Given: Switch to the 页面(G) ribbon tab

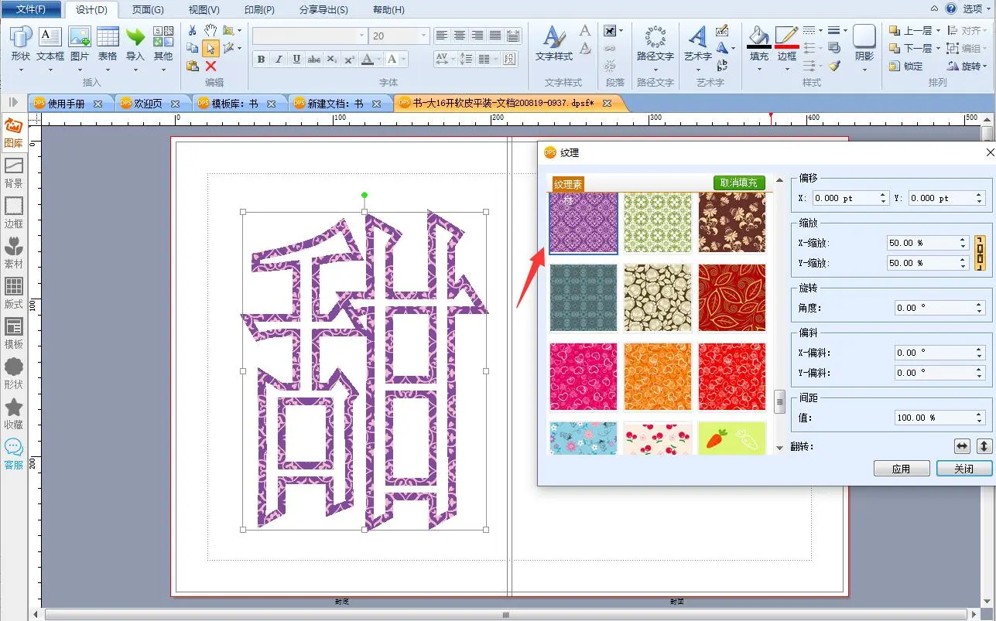Looking at the screenshot, I should pyautogui.click(x=148, y=10).
